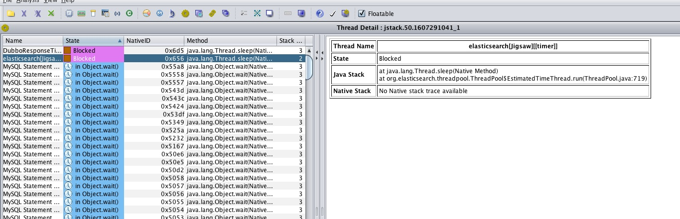Screen dimensions: 680x219
Task: Select the elasticsearch[Jigsa... thread row
Action: [x=154, y=59]
